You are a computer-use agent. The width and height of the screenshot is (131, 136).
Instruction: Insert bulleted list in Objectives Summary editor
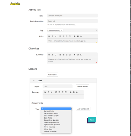(63, 55)
